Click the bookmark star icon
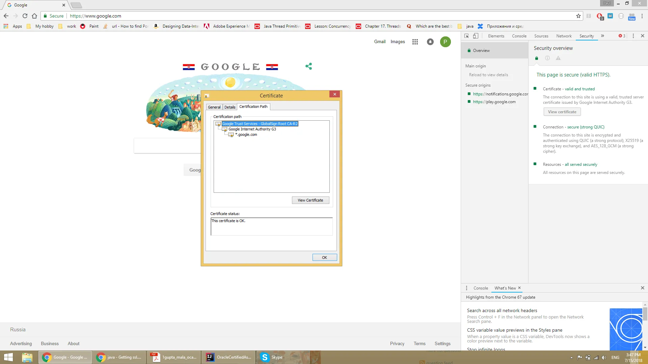 578,16
